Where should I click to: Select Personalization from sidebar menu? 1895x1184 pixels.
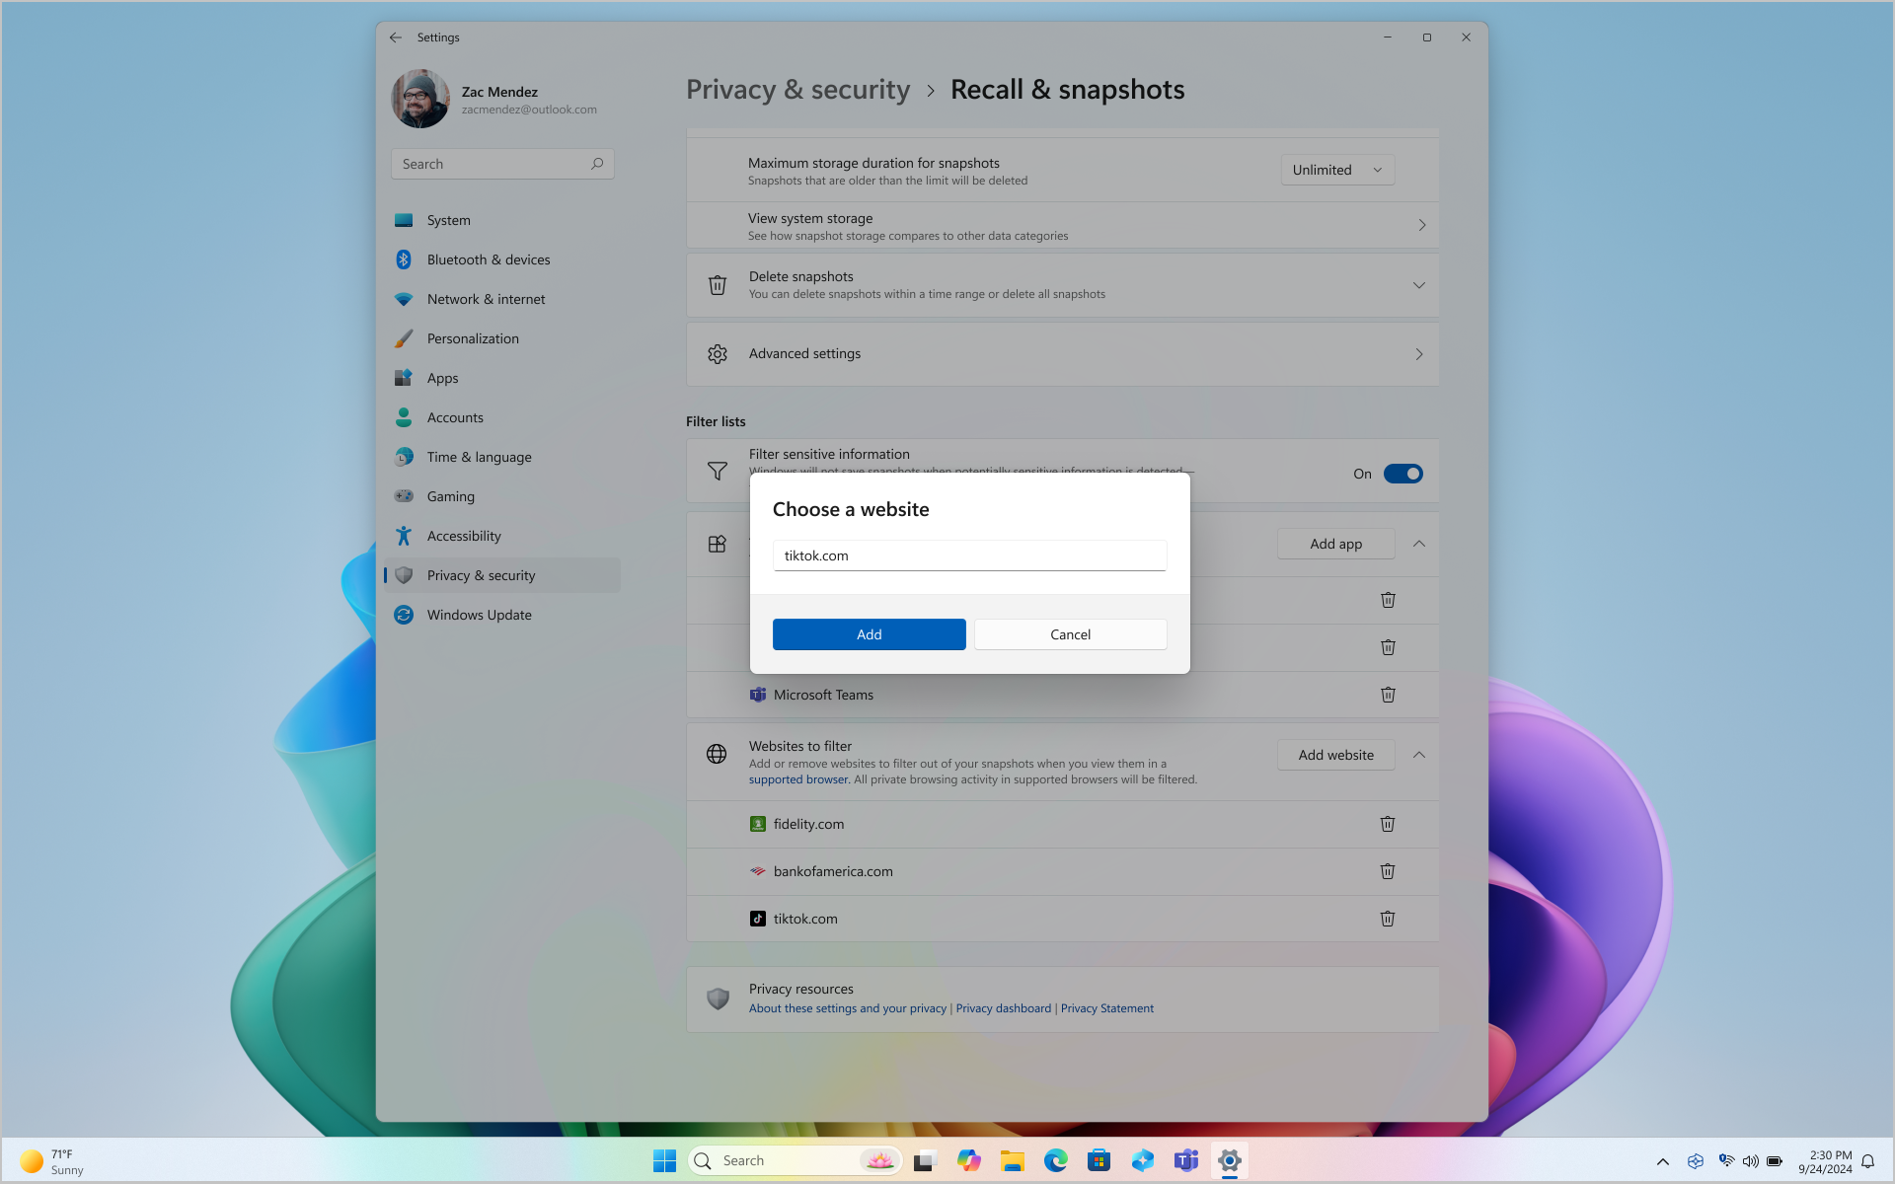[472, 336]
